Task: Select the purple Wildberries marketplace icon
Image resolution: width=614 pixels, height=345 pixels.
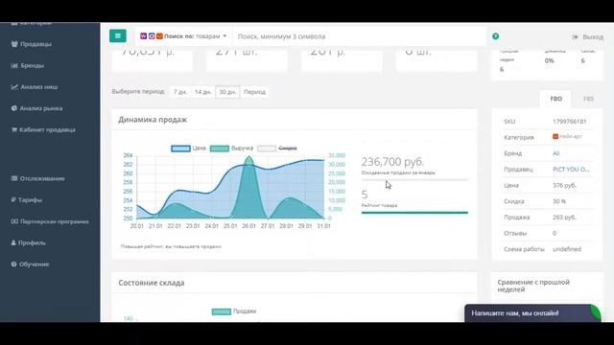Action: coord(143,36)
